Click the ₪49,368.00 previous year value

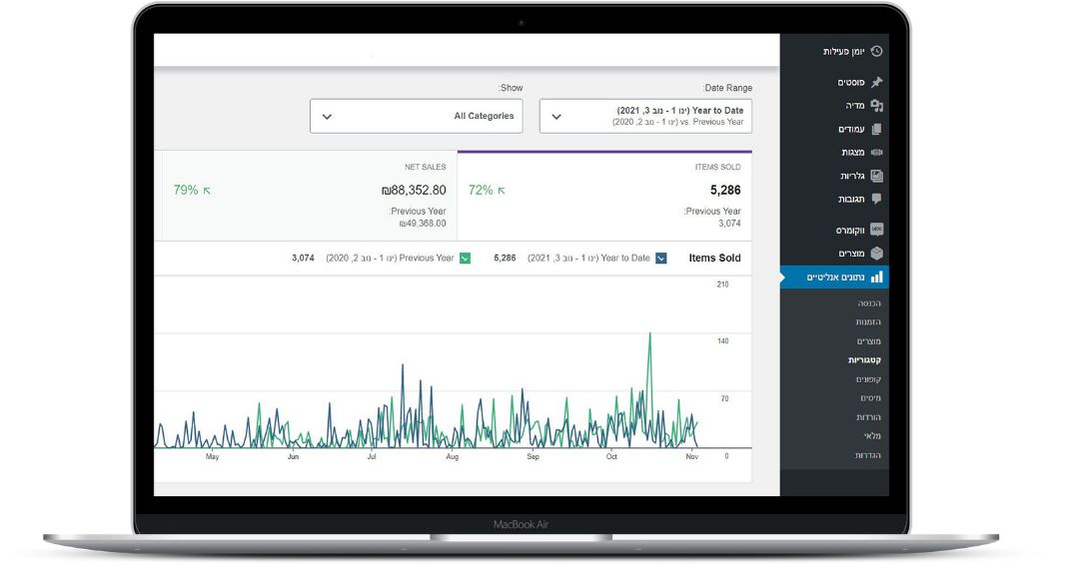(423, 224)
